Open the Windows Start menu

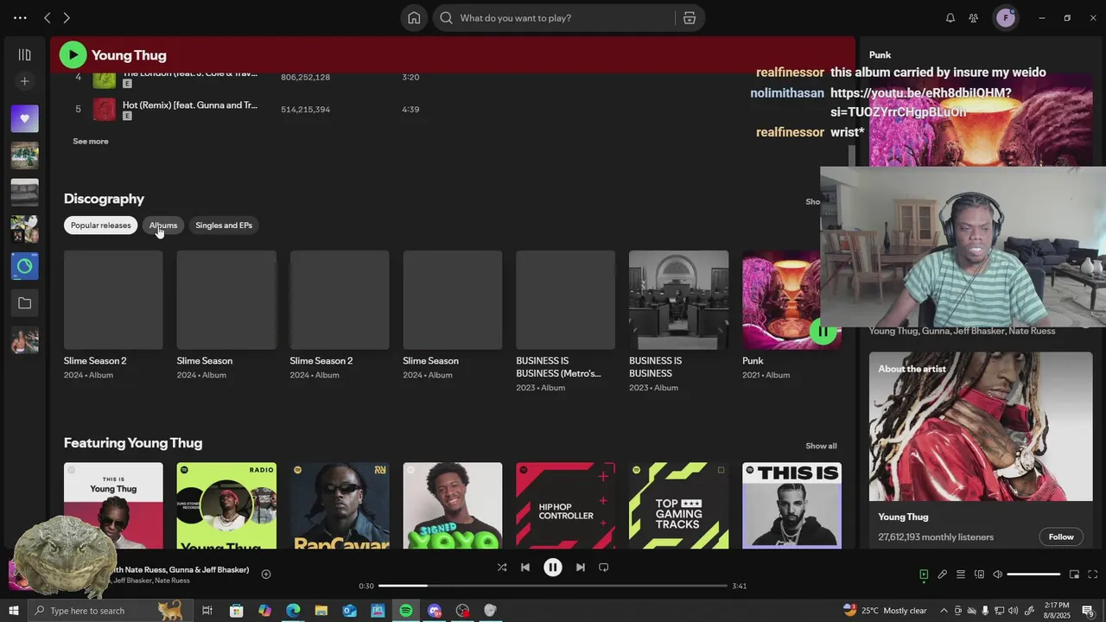coord(13,611)
